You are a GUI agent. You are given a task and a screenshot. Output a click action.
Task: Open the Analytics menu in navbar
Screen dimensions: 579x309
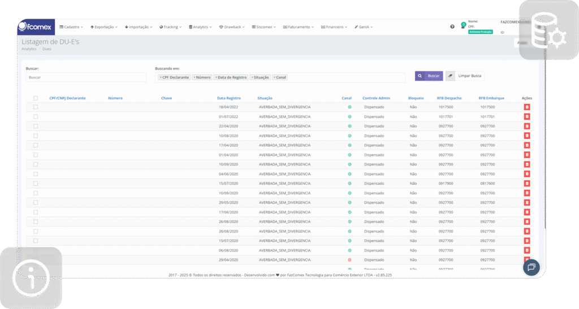(200, 27)
